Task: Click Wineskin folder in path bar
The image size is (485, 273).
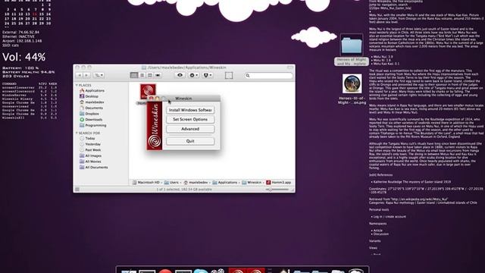Action: click(252, 183)
